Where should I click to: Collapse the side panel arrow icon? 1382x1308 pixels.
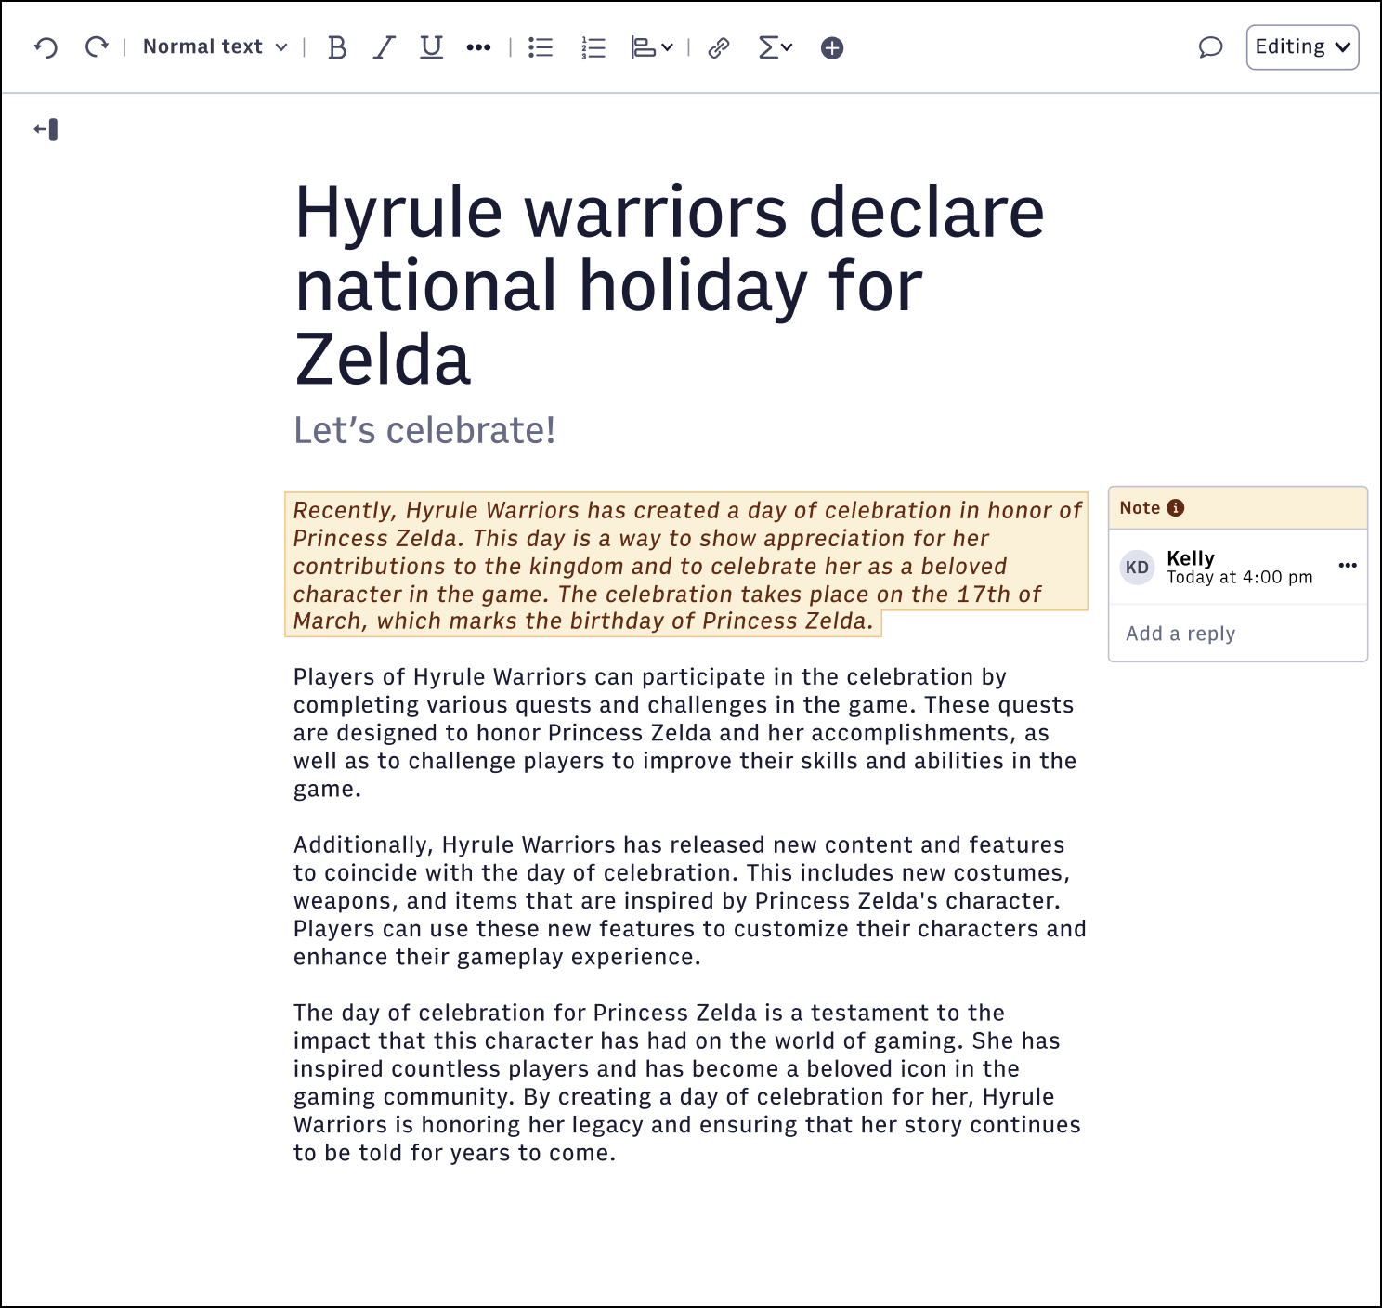[46, 129]
